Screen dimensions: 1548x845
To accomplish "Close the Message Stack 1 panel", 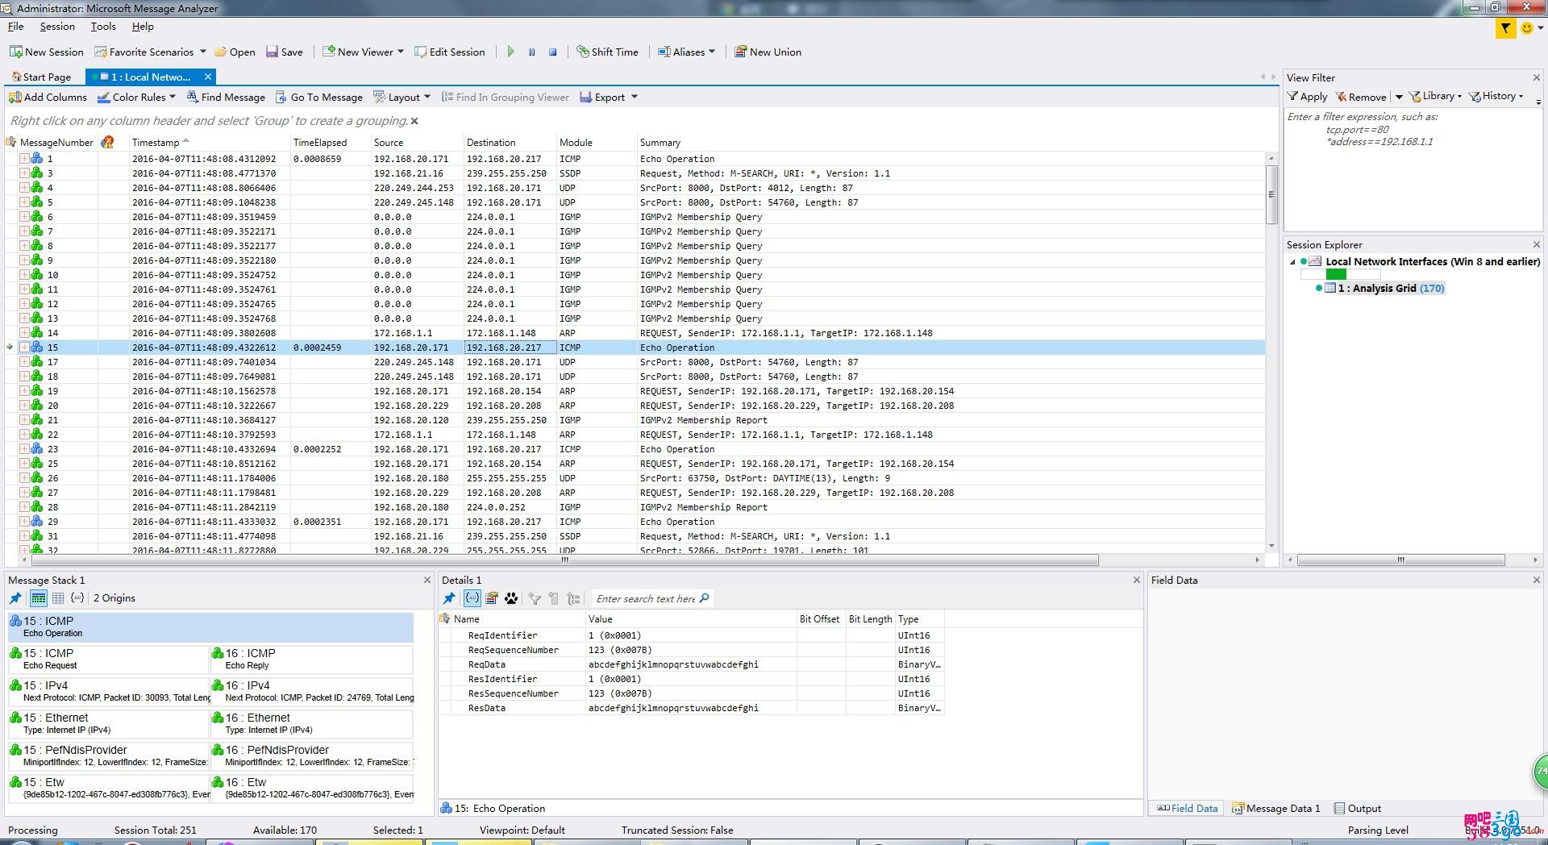I will [x=427, y=580].
